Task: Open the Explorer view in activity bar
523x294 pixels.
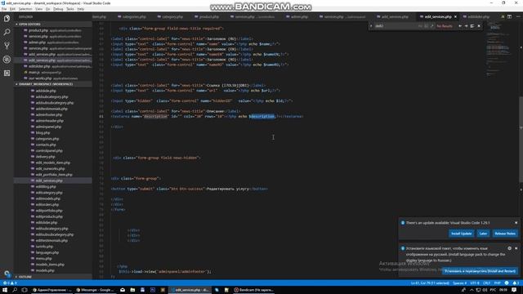Action: (x=7, y=19)
